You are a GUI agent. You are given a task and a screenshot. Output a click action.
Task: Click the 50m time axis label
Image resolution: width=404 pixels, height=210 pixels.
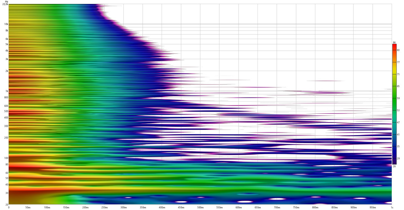tap(28, 208)
